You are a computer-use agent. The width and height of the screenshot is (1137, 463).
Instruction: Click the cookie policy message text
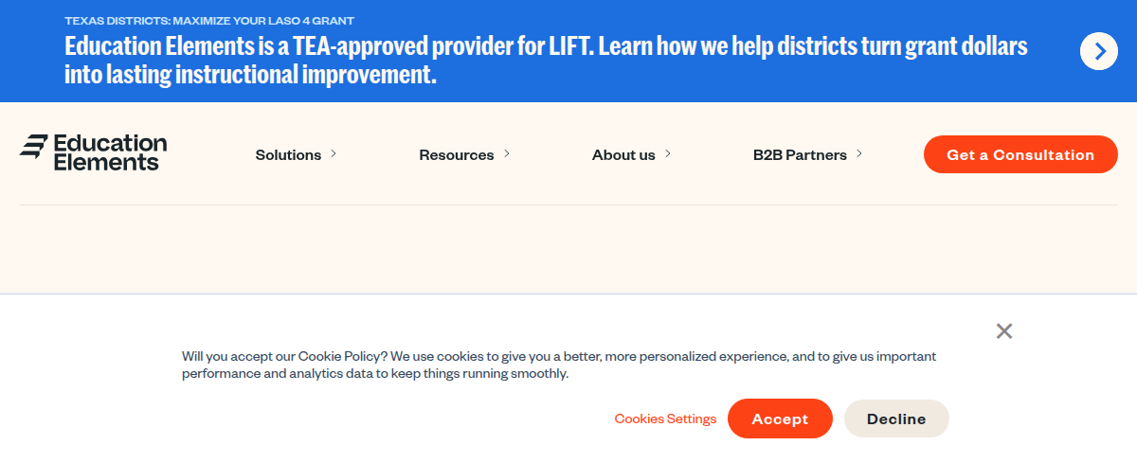559,365
